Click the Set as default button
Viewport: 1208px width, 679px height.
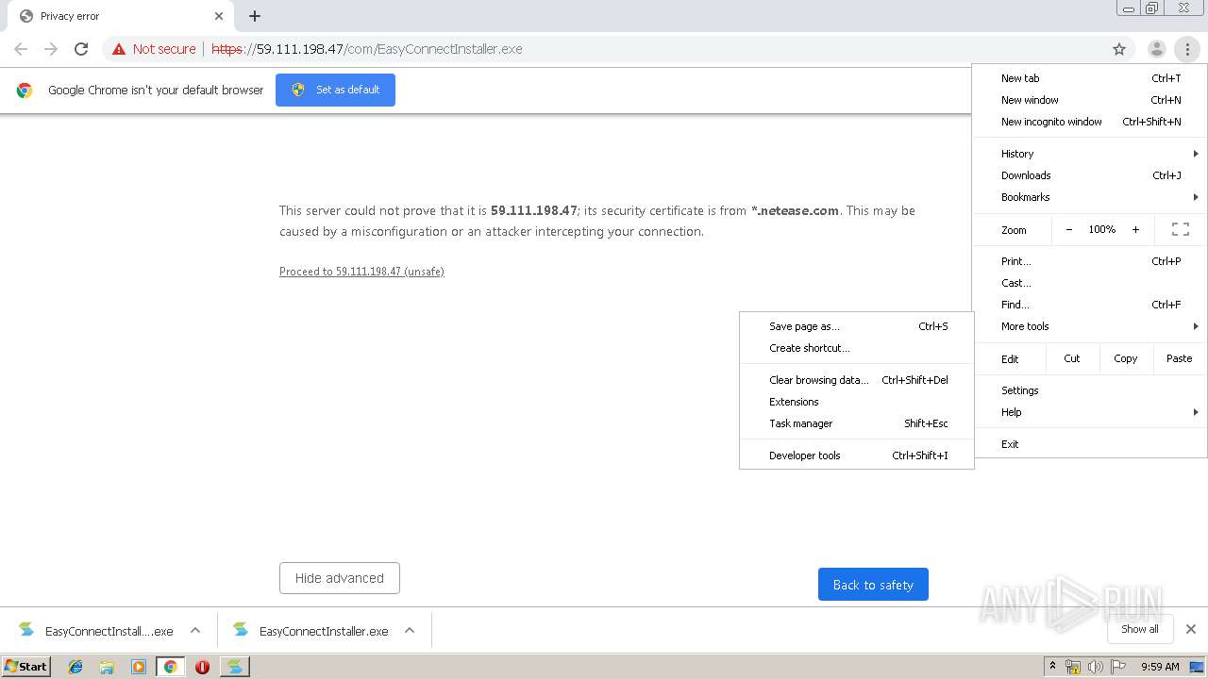[x=335, y=90]
